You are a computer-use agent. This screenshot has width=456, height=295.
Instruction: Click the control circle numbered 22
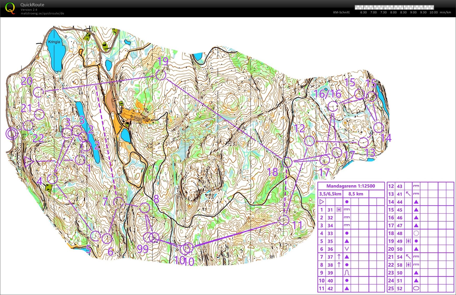[x=28, y=125]
